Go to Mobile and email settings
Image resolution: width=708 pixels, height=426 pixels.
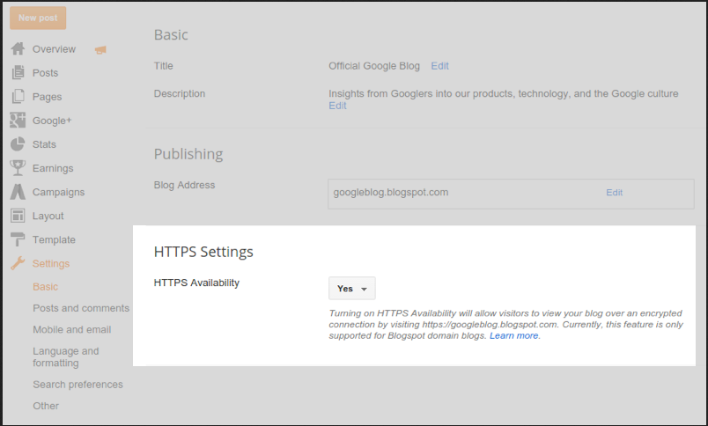pos(71,330)
